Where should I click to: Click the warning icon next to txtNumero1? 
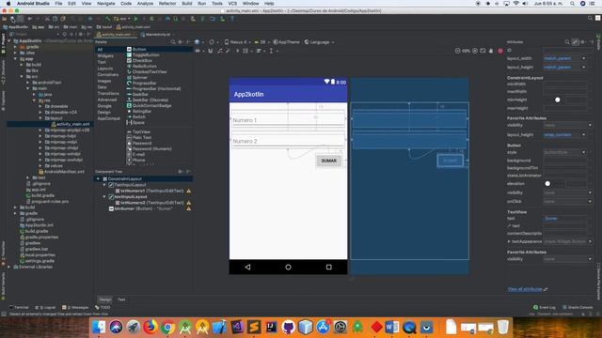[188, 191]
